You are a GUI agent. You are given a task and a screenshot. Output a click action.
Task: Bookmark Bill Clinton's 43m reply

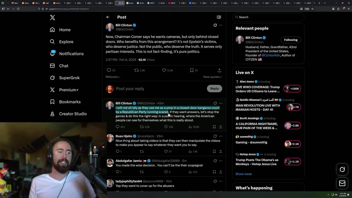tap(214, 127)
